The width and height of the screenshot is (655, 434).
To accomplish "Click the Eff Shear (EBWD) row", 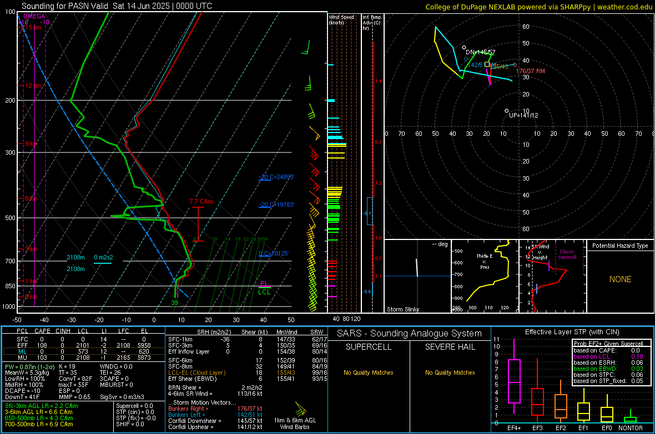I will coord(248,379).
